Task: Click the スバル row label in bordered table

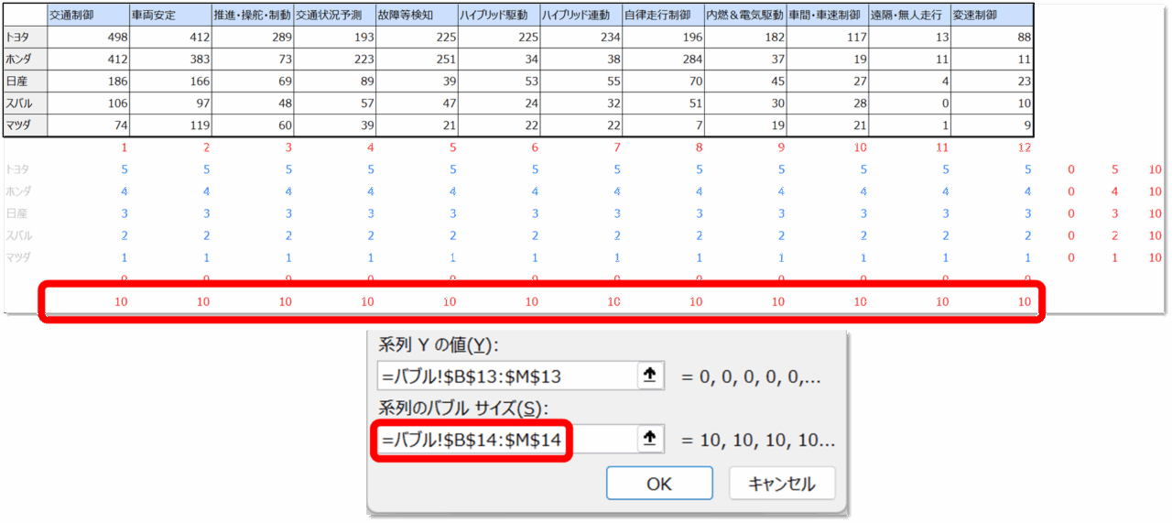Action: [x=25, y=104]
